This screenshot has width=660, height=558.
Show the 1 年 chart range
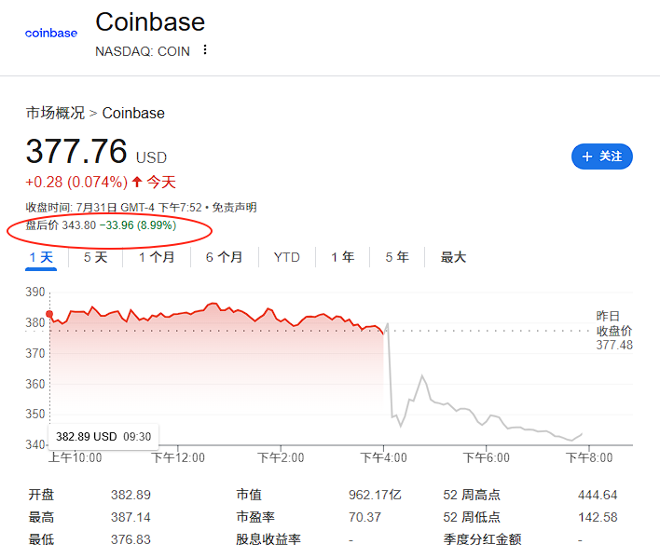[342, 257]
